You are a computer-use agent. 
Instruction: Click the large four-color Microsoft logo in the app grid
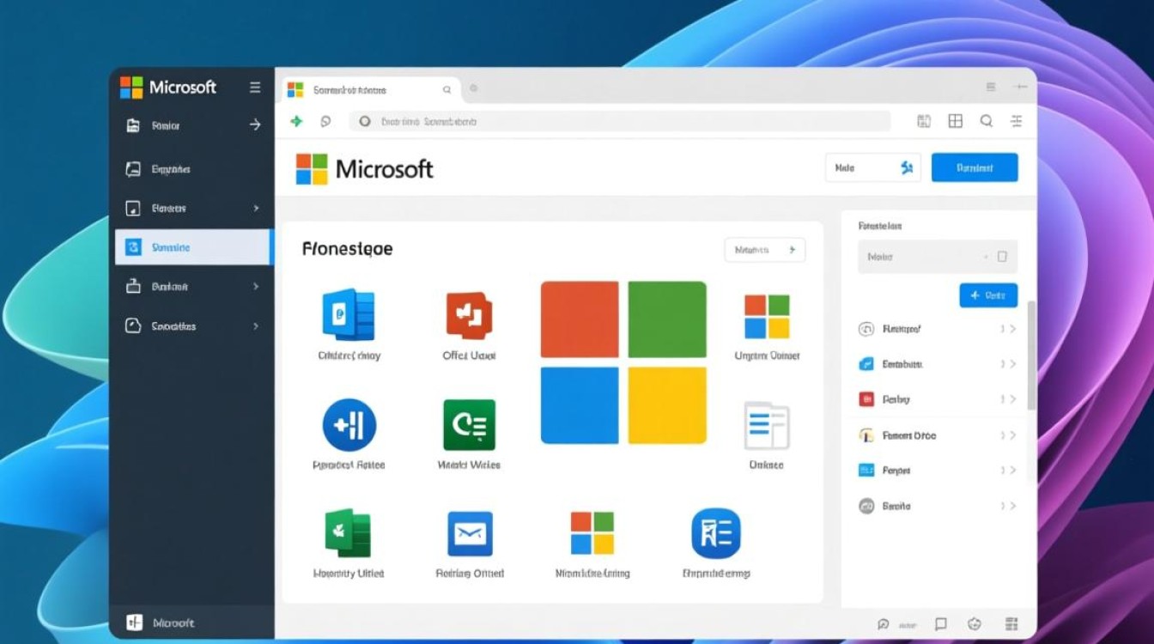click(x=623, y=362)
